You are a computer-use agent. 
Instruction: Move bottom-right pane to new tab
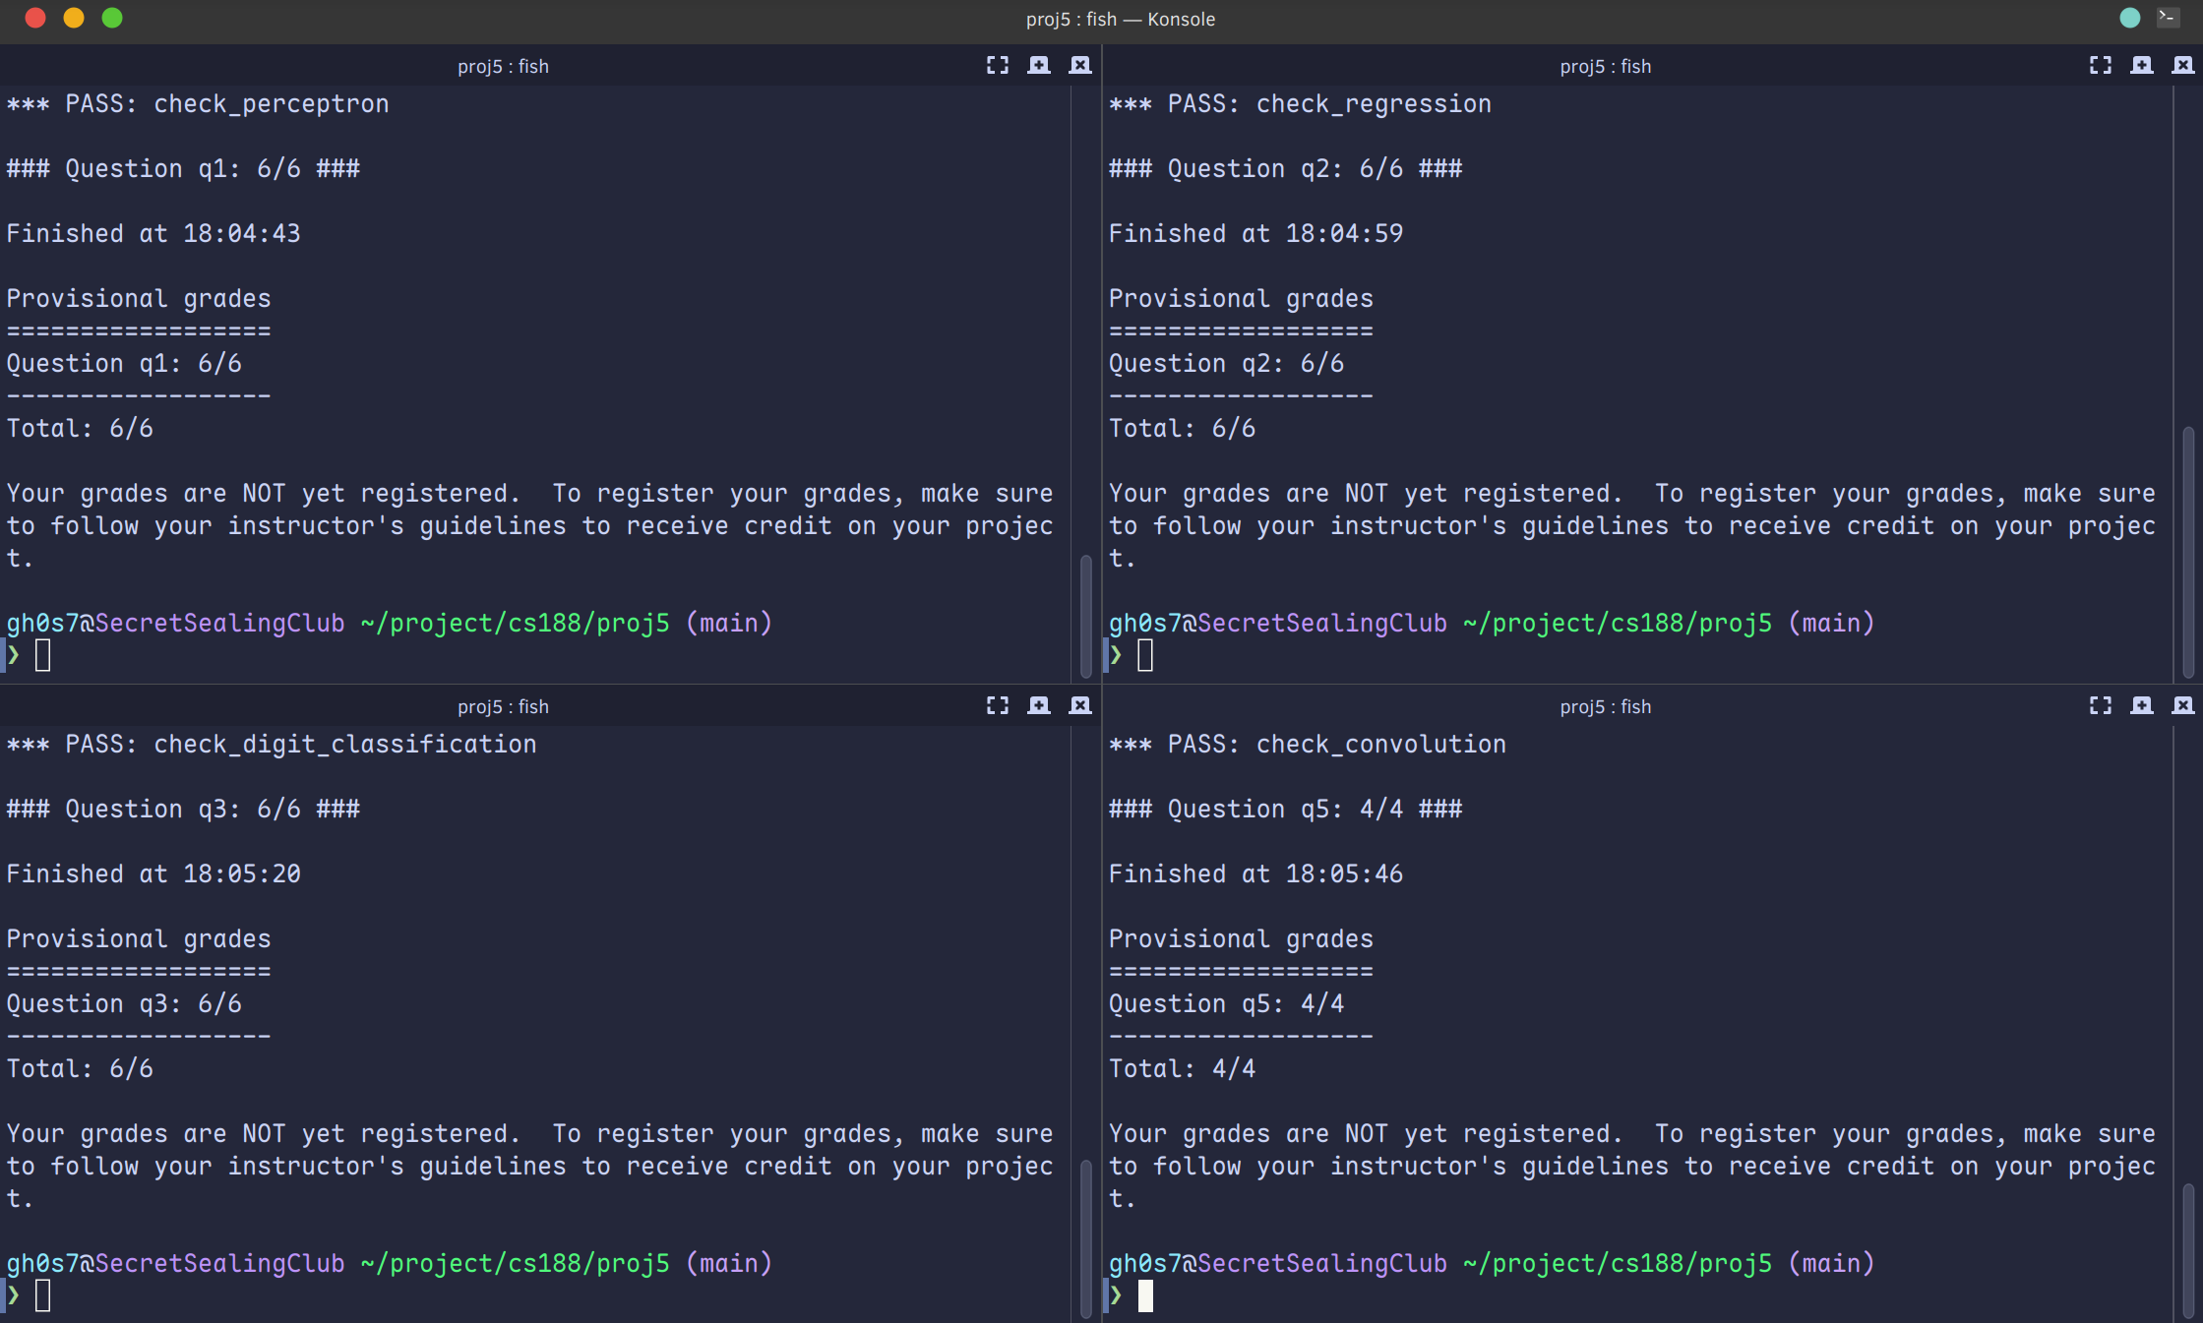[x=2141, y=705]
